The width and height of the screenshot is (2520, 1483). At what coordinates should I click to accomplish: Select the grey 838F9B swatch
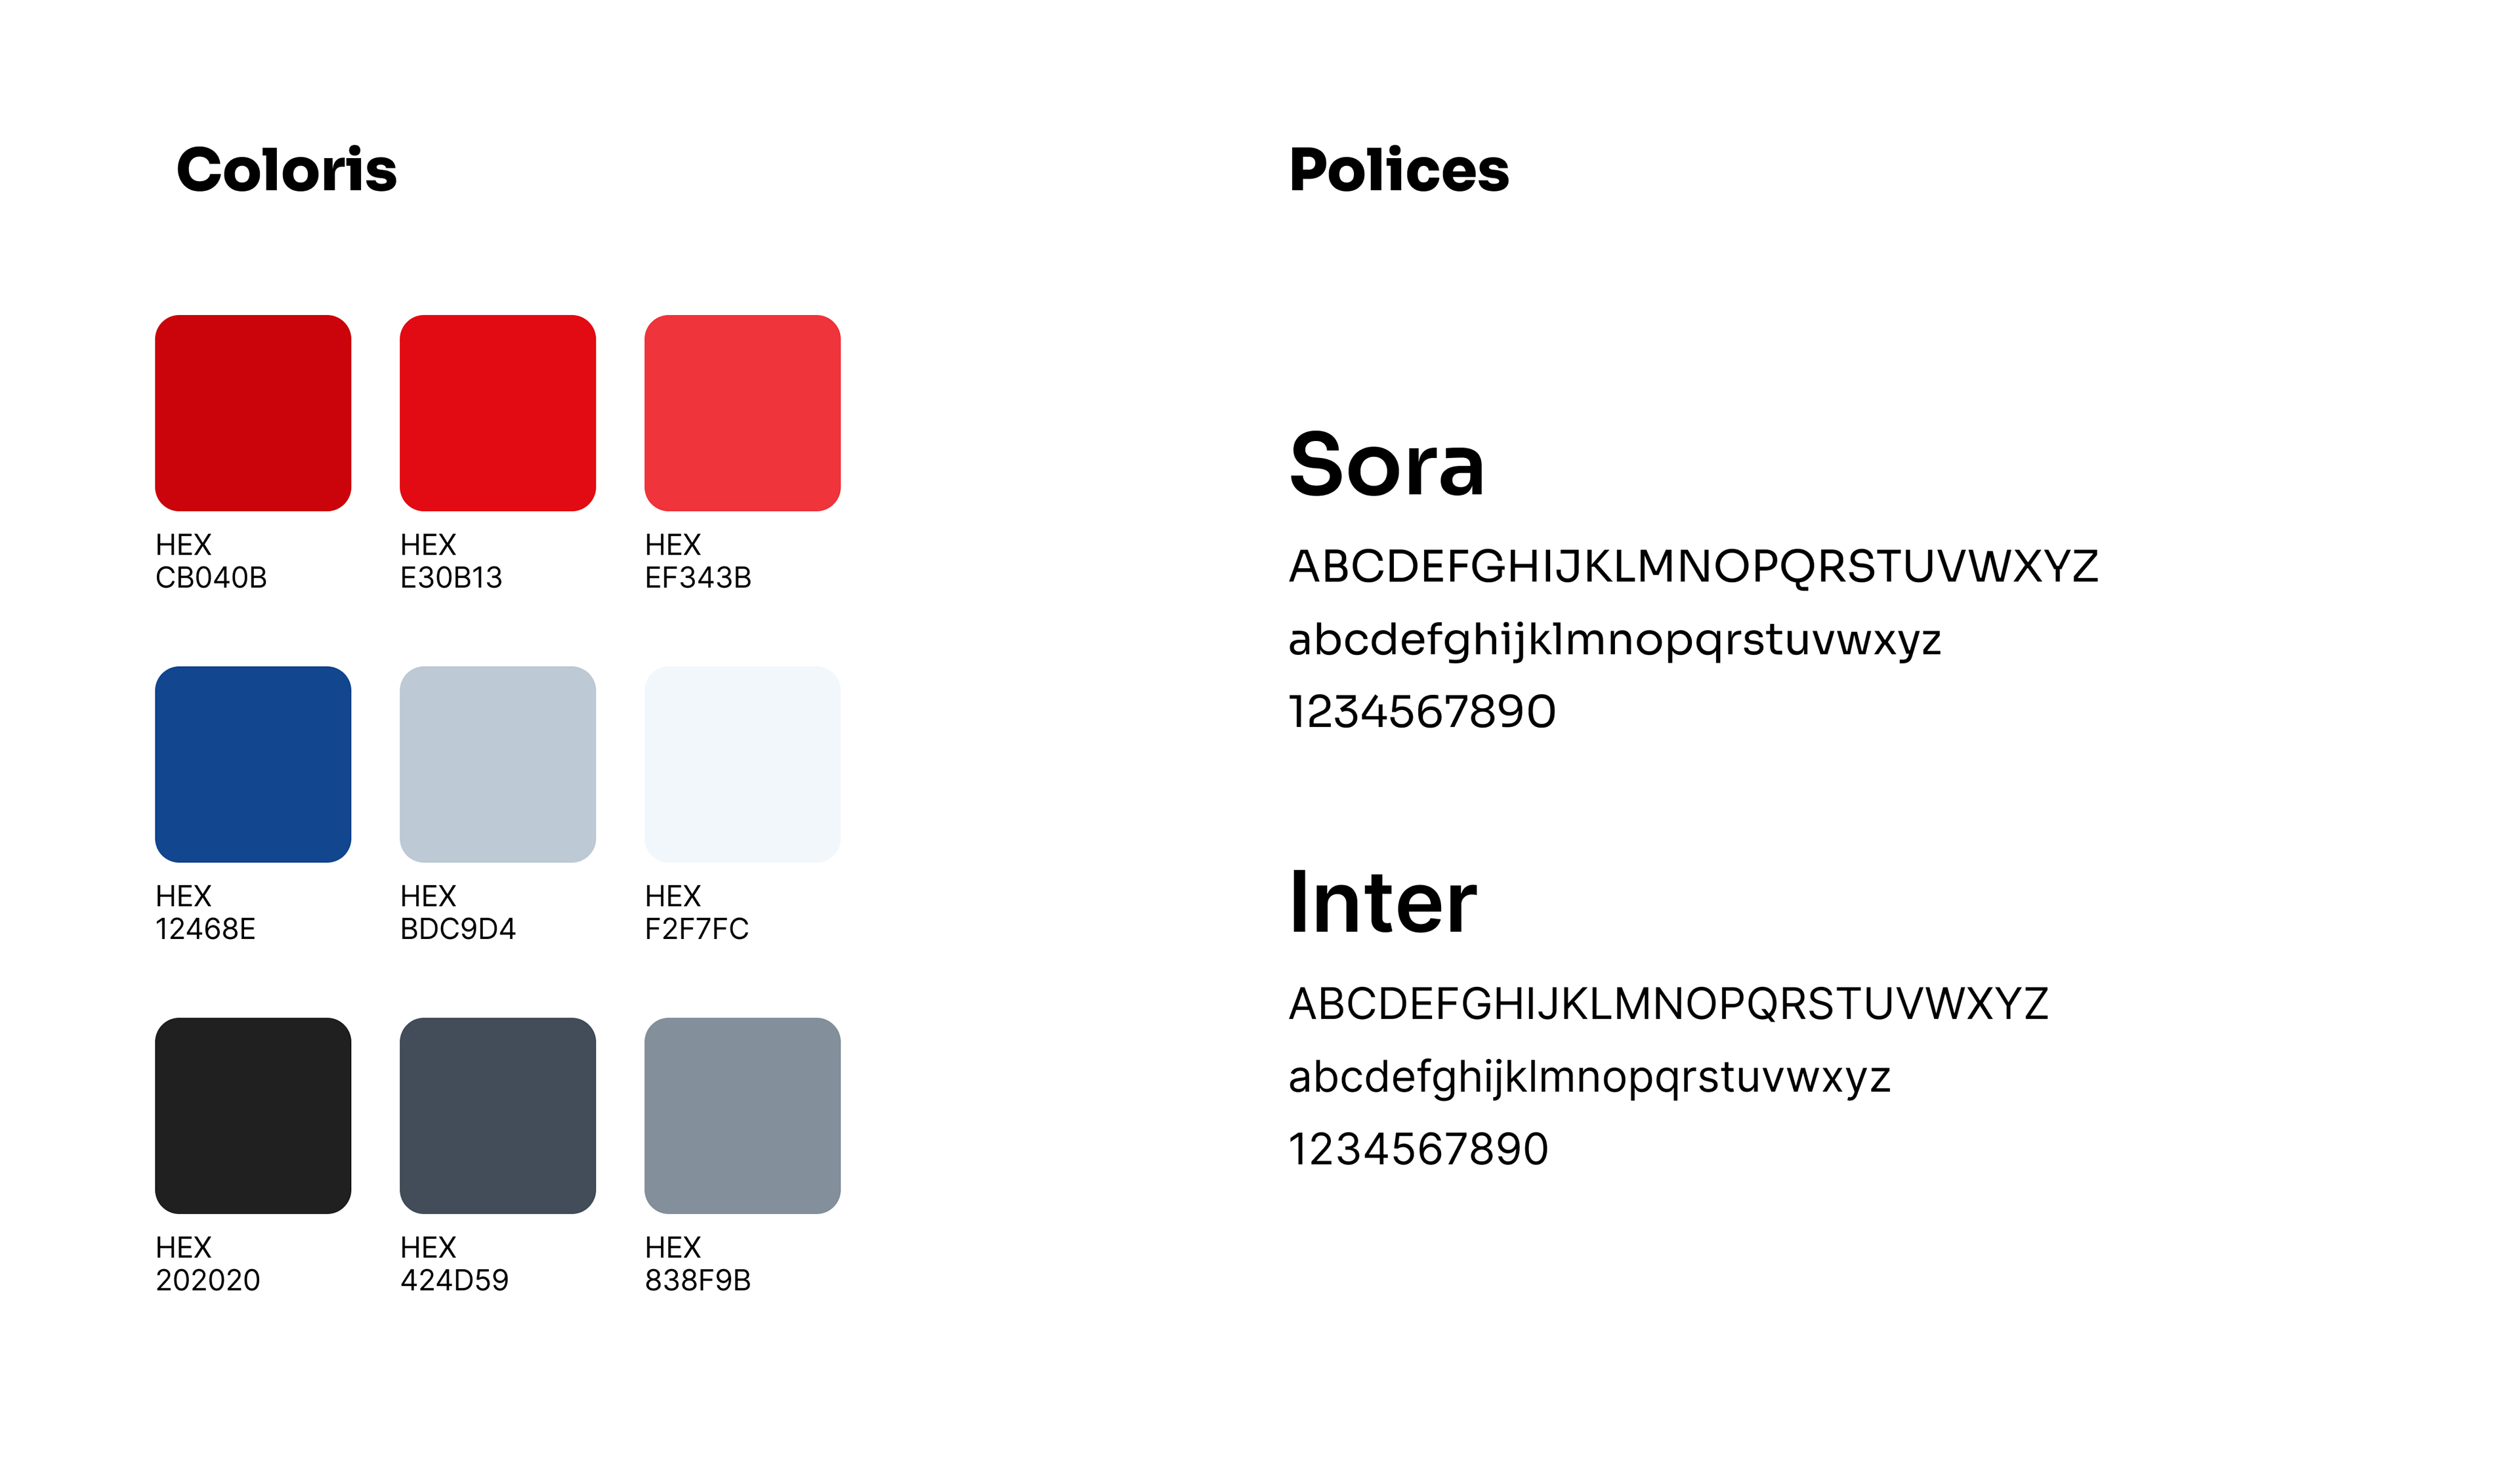pyautogui.click(x=743, y=1116)
